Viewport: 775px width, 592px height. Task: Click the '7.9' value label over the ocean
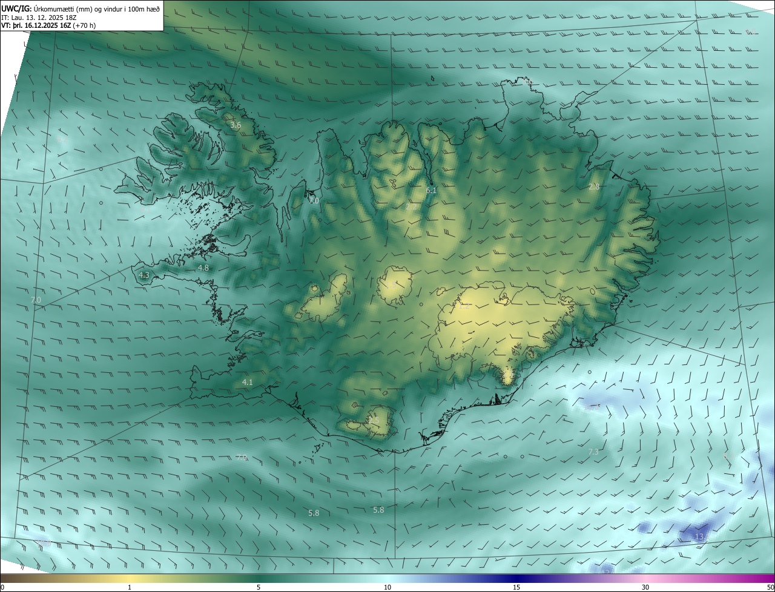click(242, 458)
